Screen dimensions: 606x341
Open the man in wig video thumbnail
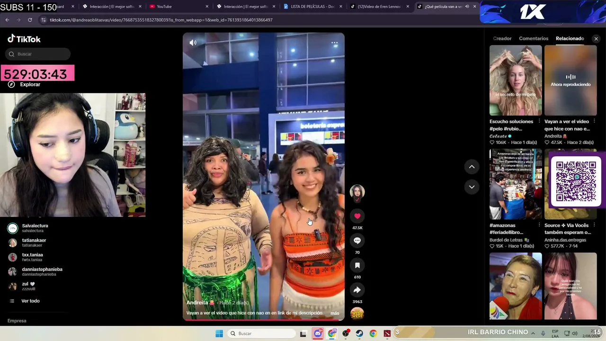click(x=516, y=286)
